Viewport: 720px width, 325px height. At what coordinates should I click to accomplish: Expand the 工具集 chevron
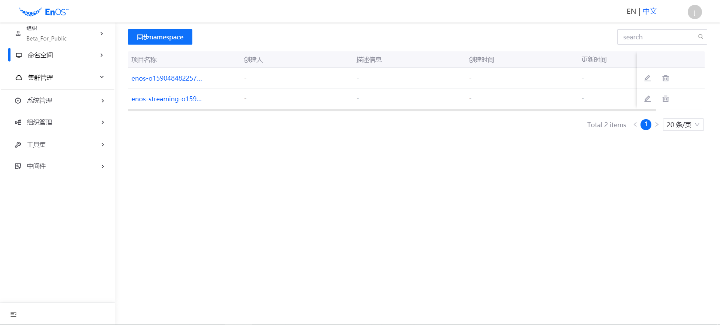coord(103,145)
